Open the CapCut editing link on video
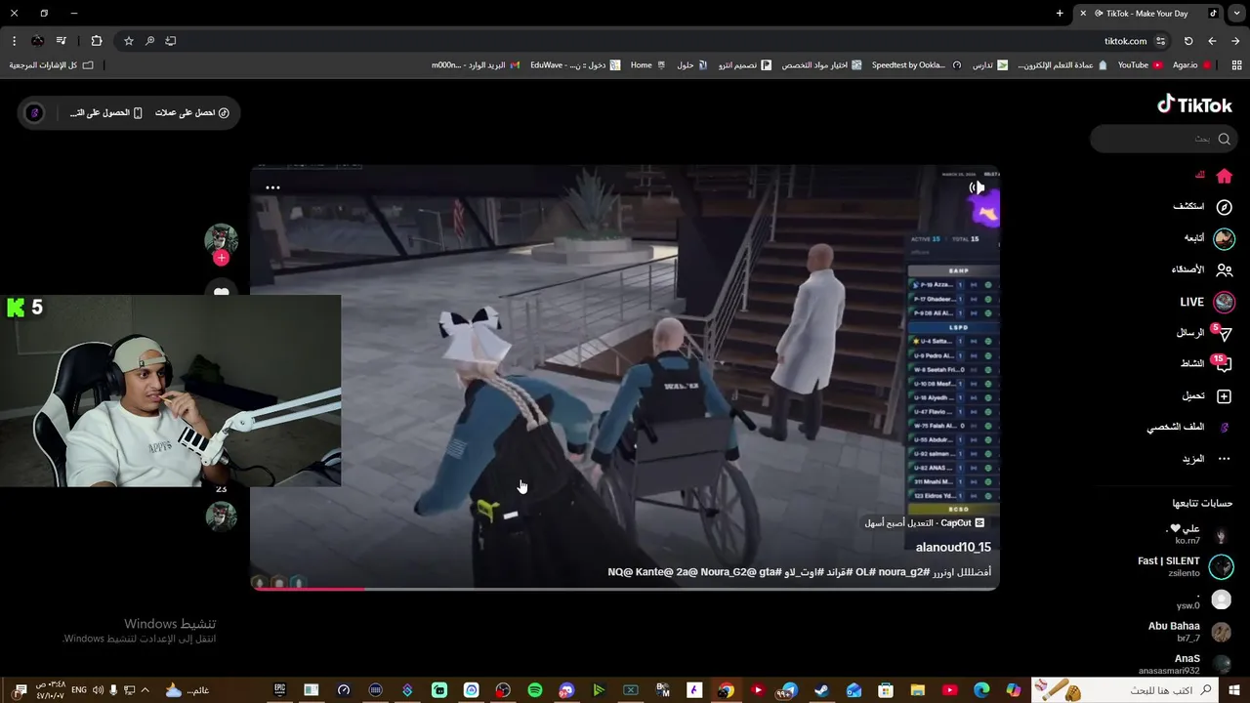The image size is (1250, 703). click(x=924, y=523)
